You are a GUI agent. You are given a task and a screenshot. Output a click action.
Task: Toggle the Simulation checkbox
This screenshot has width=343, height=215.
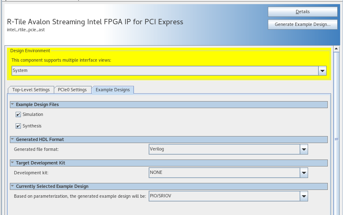click(18, 115)
